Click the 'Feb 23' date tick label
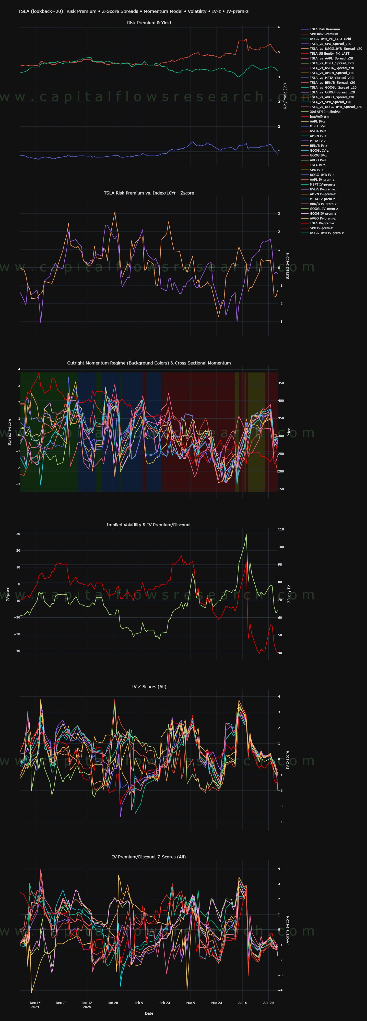This screenshot has height=1021, width=367. coord(165,1003)
